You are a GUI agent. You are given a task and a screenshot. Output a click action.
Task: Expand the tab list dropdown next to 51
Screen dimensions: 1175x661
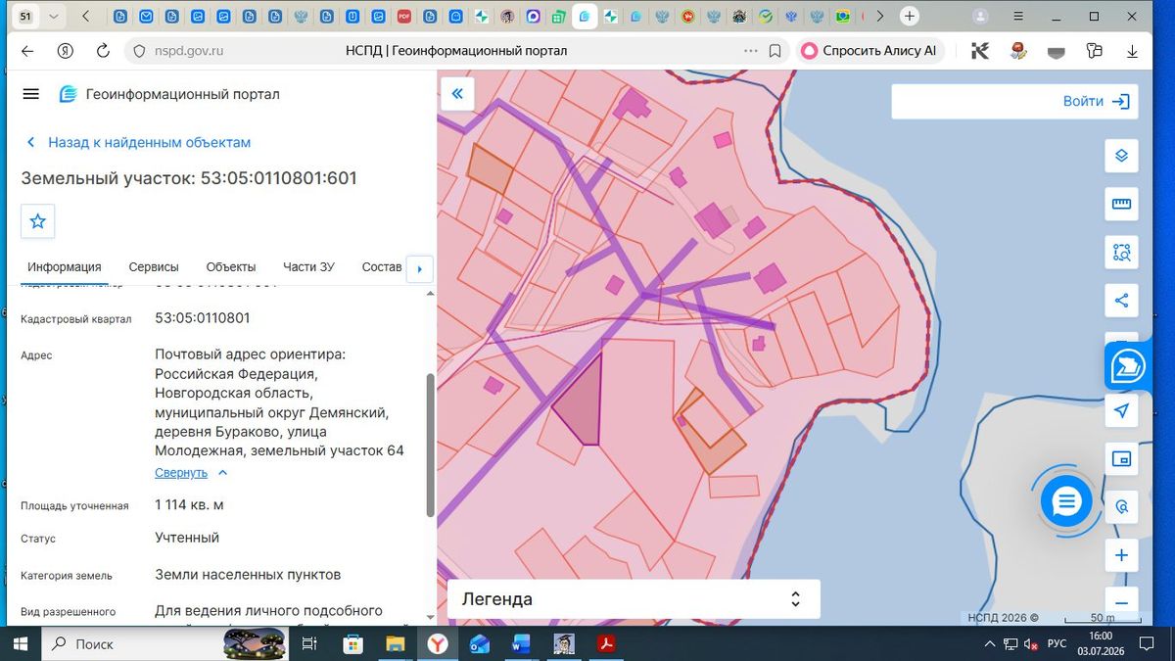coord(53,17)
